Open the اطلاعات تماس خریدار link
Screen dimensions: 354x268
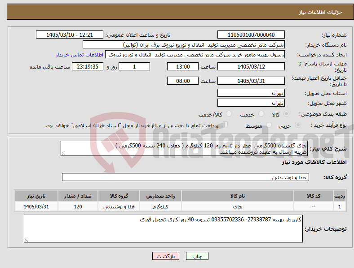[80, 55]
